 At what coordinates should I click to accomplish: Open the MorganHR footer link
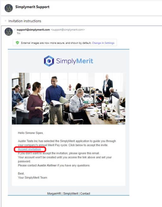pyautogui.click(x=54, y=193)
